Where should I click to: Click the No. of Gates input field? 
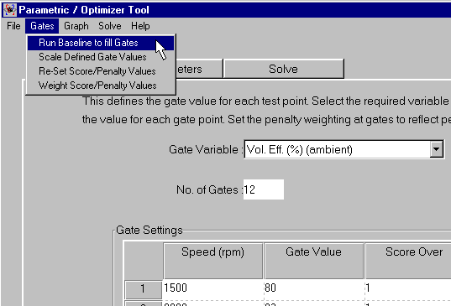pyautogui.click(x=264, y=189)
